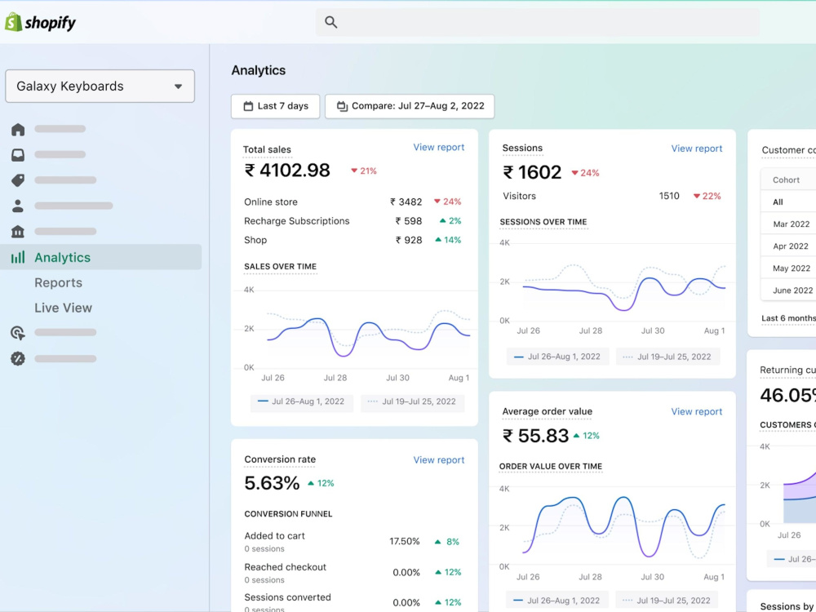Click the Total sales card title
816x612 pixels.
tap(267, 149)
